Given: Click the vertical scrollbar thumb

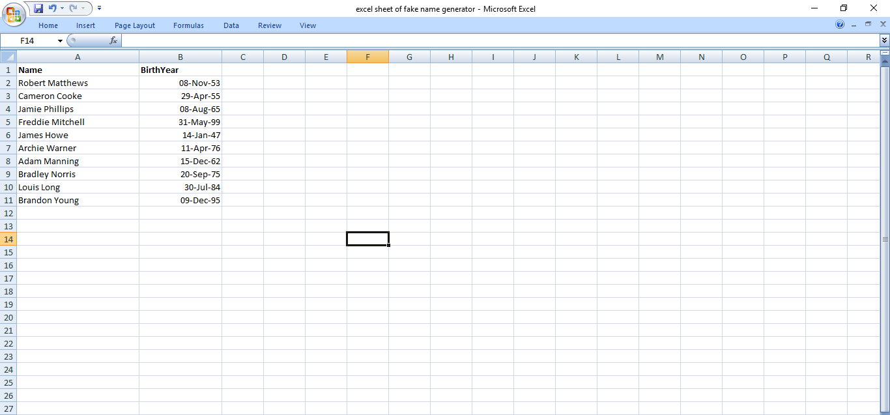Looking at the screenshot, I should pyautogui.click(x=885, y=239).
